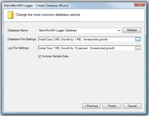Click the AlarmWorX64 Logger window title bar
The width and height of the screenshot is (149, 116).
click(66, 5)
